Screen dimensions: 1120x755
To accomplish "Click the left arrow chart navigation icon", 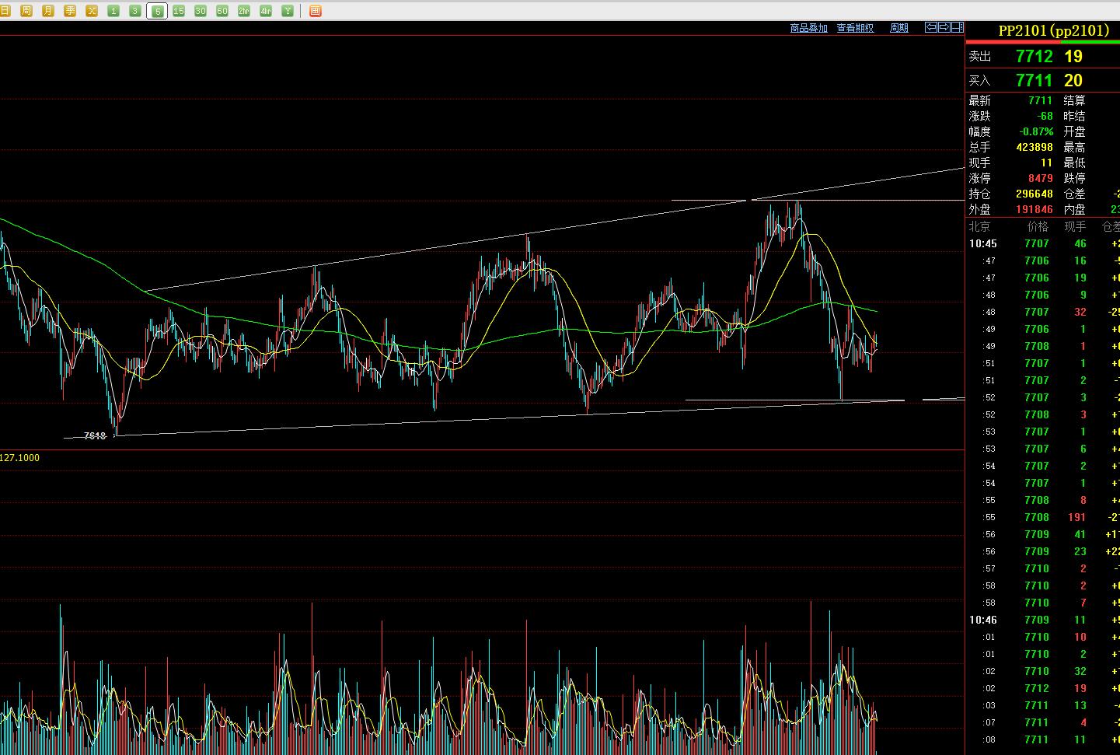I will [930, 27].
